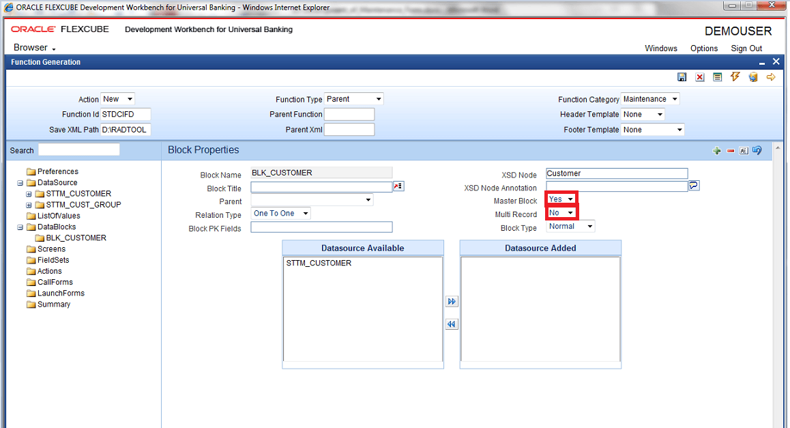Open the Header Template dropdown
The image size is (790, 428).
point(643,115)
